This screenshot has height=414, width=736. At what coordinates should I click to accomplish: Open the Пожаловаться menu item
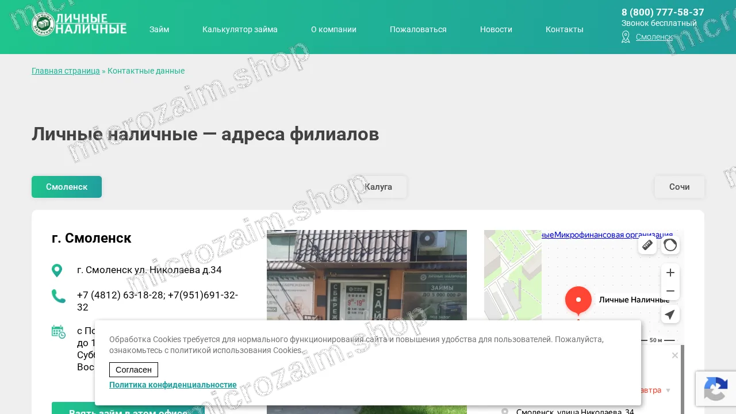(x=418, y=29)
